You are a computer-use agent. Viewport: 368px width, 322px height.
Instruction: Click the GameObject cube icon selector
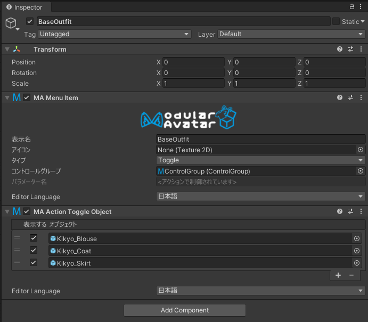[x=12, y=23]
